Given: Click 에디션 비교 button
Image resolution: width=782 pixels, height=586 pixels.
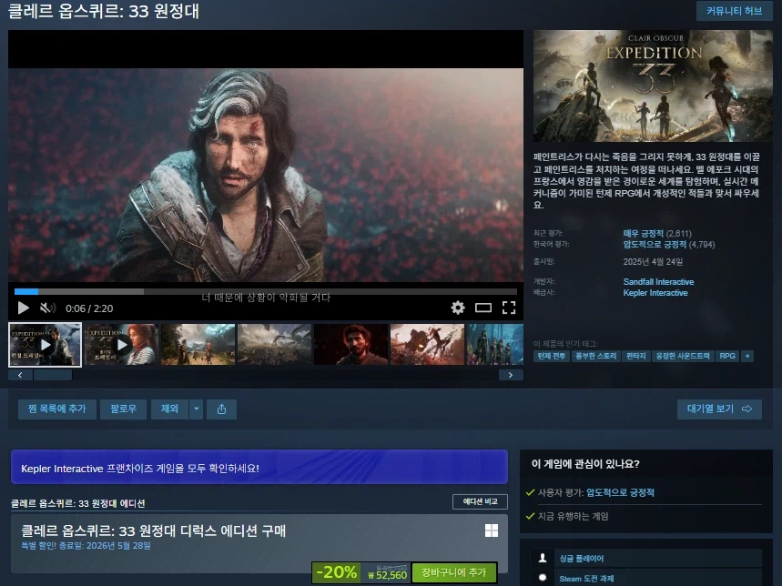Looking at the screenshot, I should [480, 501].
